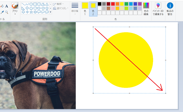Image resolution: width=183 pixels, height=112 pixels.
Task: Pick the white color swatch
Action: coord(99,9)
